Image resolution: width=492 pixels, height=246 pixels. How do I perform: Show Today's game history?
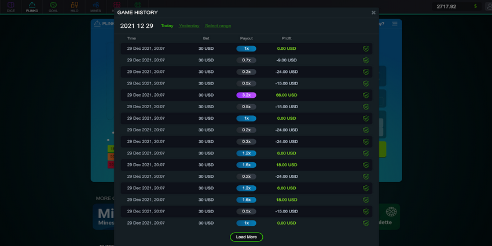click(167, 26)
